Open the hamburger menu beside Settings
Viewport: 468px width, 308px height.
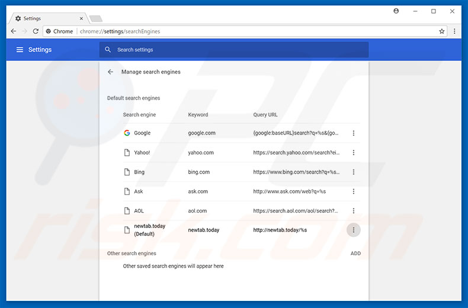(20, 50)
